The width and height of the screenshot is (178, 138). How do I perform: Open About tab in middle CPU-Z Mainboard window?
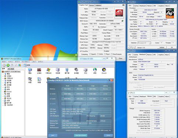point(167,54)
